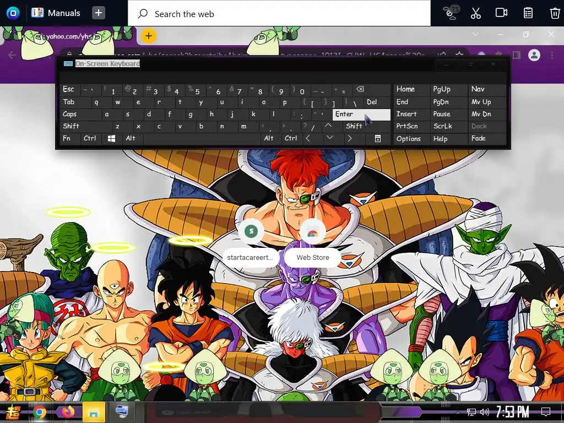Click the Help key
This screenshot has height=423, width=564.
coord(448,138)
